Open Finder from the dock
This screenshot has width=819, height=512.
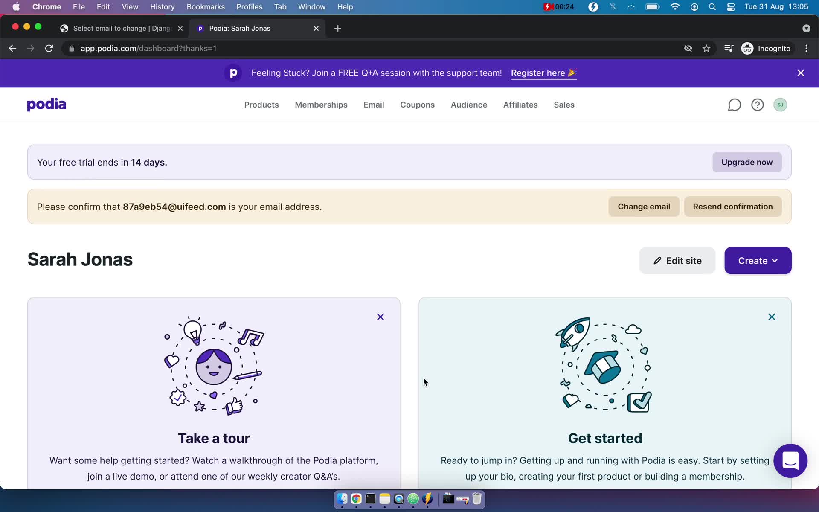[342, 498]
